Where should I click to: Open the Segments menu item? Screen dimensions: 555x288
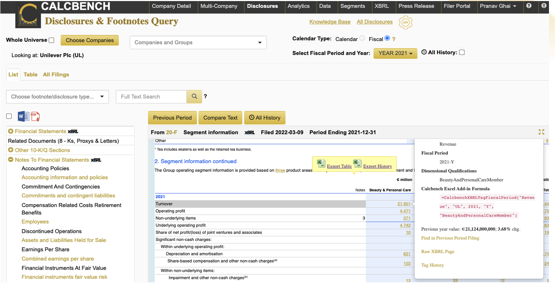(x=352, y=6)
